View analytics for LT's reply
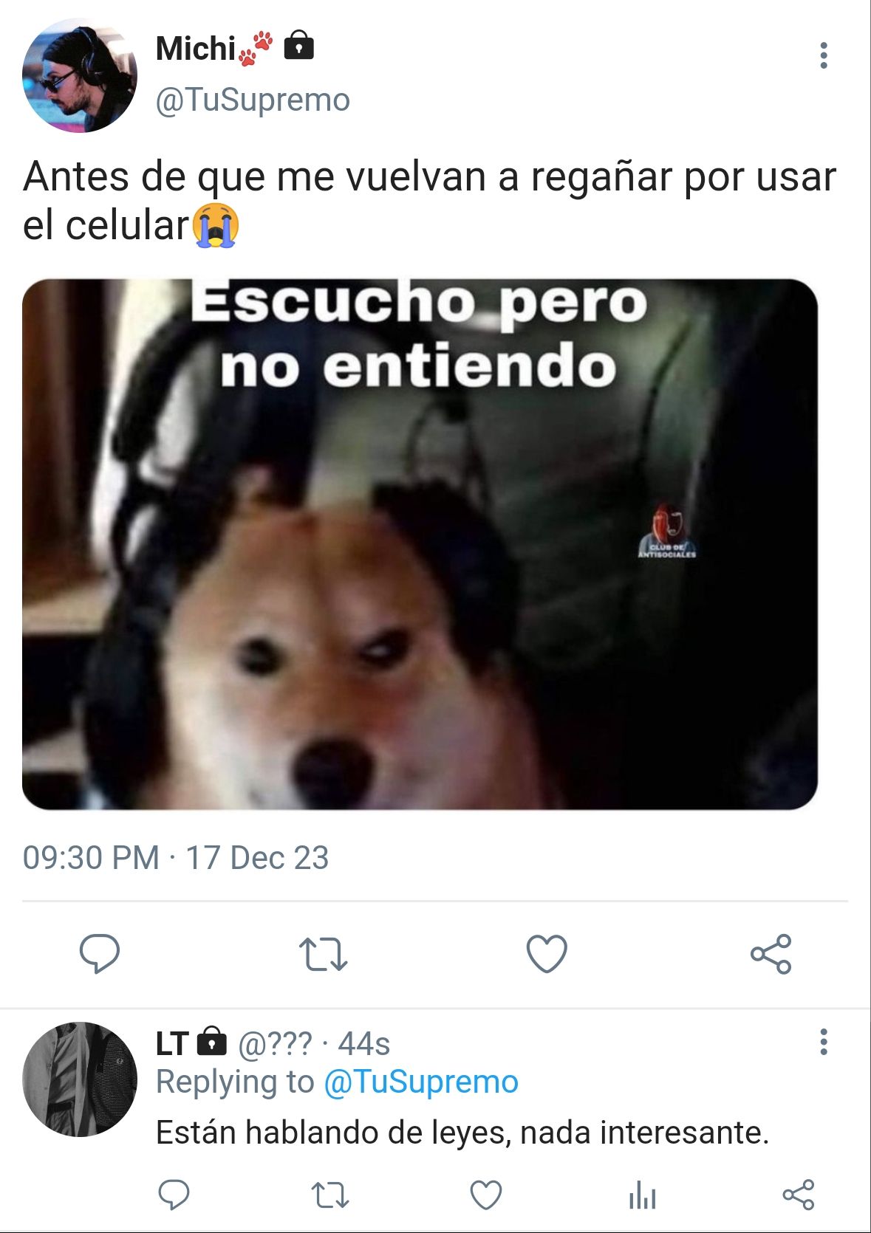Screen dimensions: 871x1233 coord(642,1195)
